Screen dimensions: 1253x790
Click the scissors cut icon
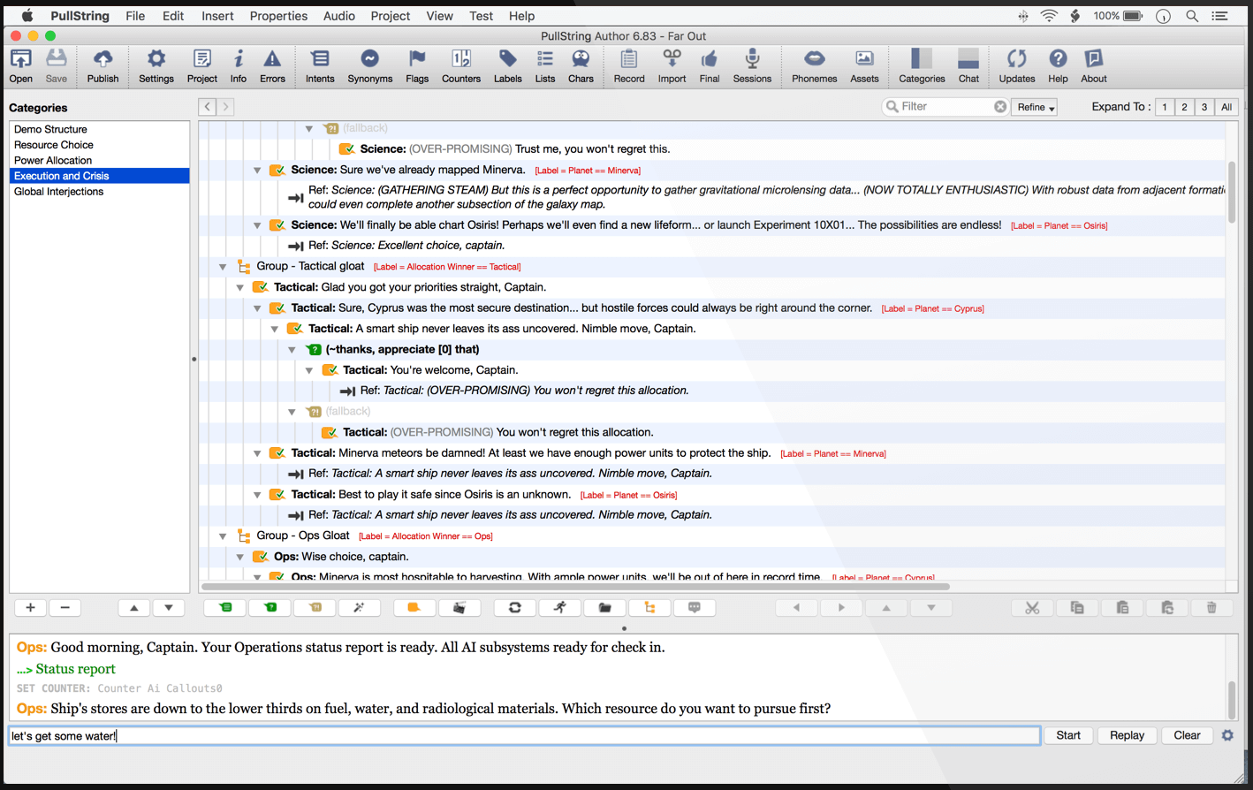tap(1032, 608)
